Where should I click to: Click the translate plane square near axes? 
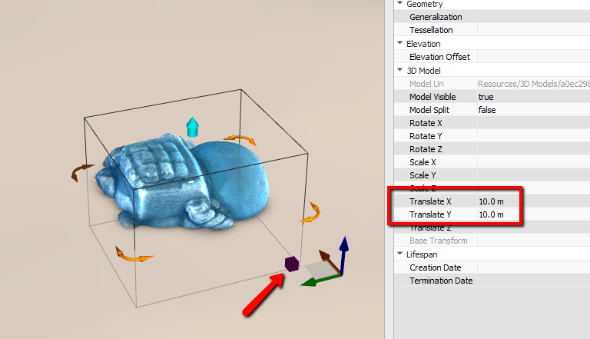[x=319, y=269]
